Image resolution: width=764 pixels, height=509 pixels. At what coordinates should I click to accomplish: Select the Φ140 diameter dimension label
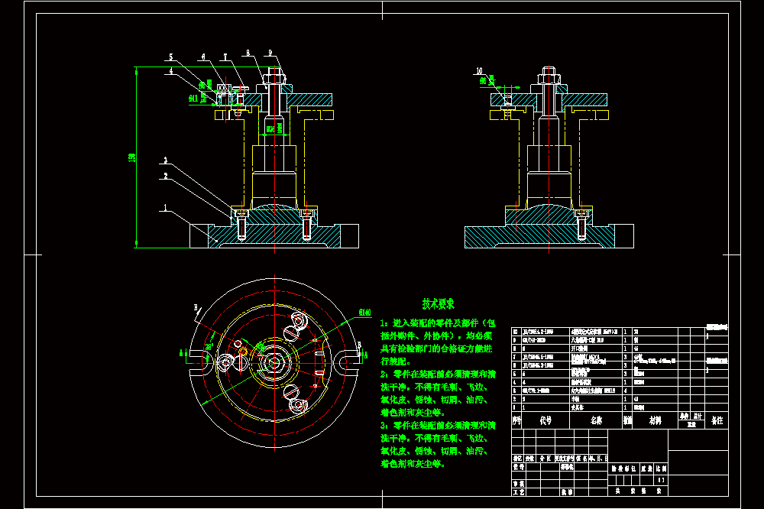(x=365, y=313)
